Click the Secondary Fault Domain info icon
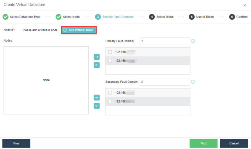Screen dimensions: 251x149 click(x=193, y=82)
